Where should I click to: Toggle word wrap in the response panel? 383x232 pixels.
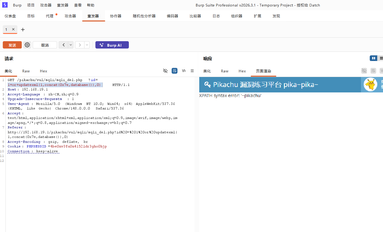(373, 71)
